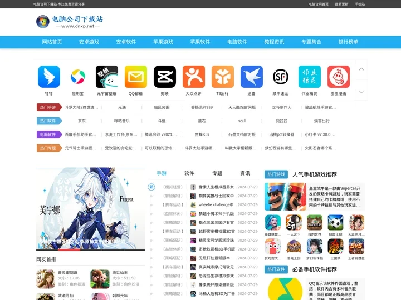Switch to the 手游 tab
The width and height of the screenshot is (401, 300).
point(162,173)
